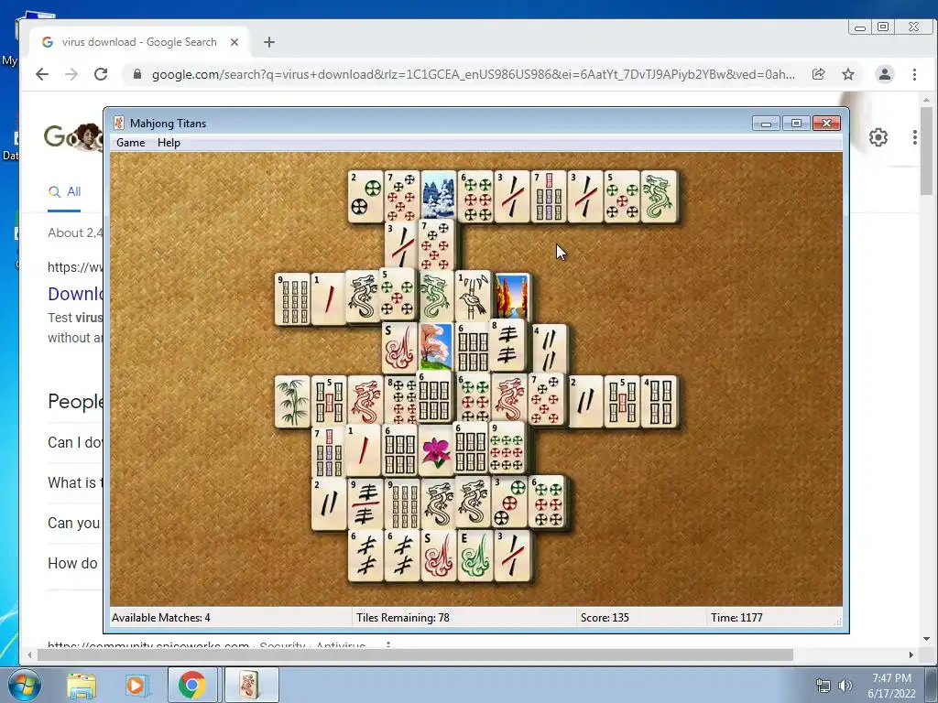938x703 pixels.
Task: Switch to Chrome via taskbar icon
Action: click(x=192, y=685)
